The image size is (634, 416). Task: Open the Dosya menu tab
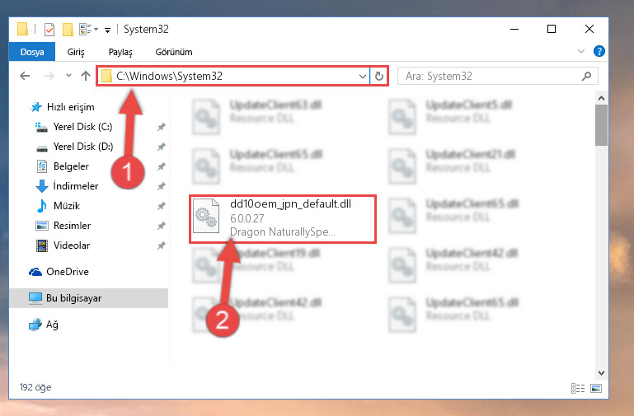click(x=32, y=52)
